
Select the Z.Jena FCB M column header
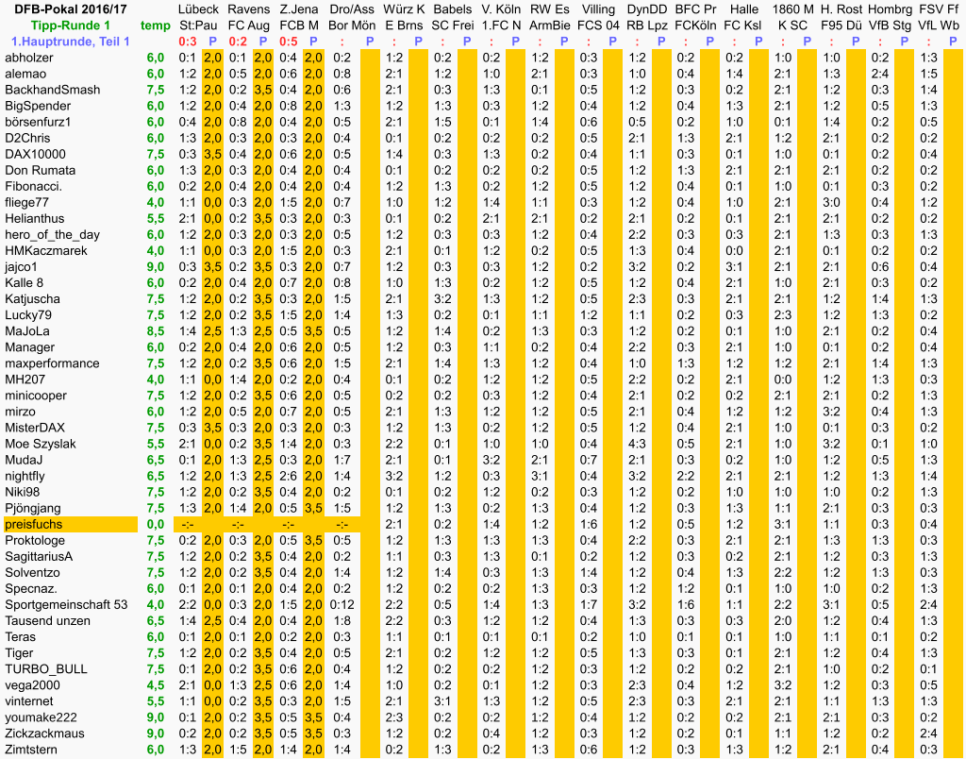click(300, 17)
